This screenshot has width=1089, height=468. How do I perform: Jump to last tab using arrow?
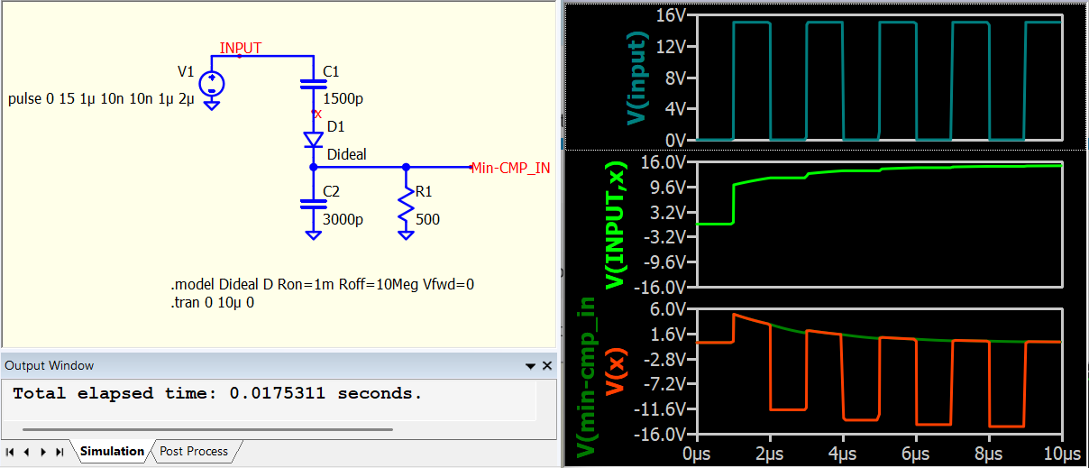pos(59,451)
